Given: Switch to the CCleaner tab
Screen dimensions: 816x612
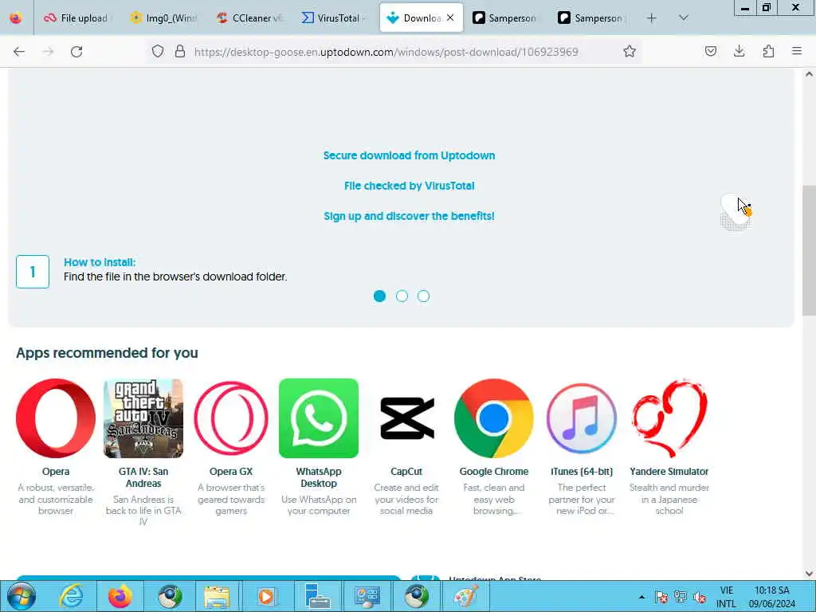Looking at the screenshot, I should click(x=249, y=18).
